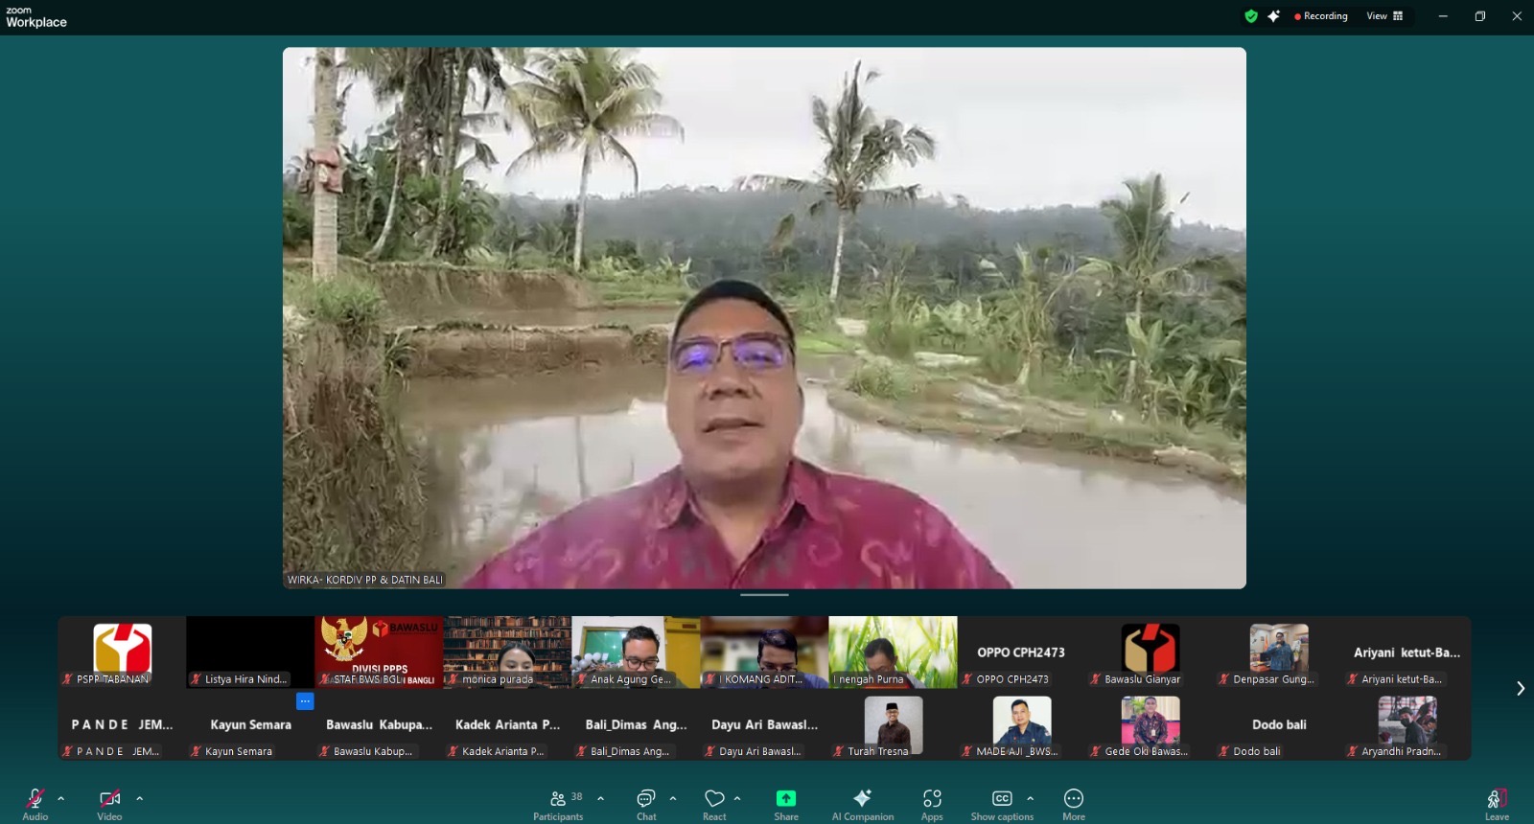Expand the Participants options caret
The image size is (1534, 824).
pyautogui.click(x=601, y=798)
